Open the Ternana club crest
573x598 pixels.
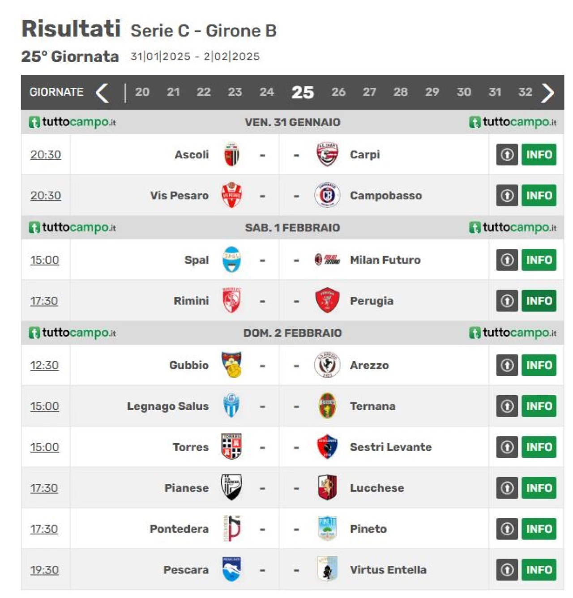(327, 406)
